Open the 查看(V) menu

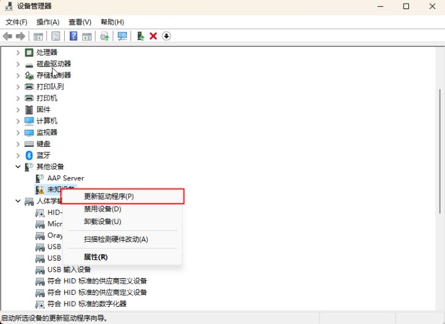[x=79, y=22]
